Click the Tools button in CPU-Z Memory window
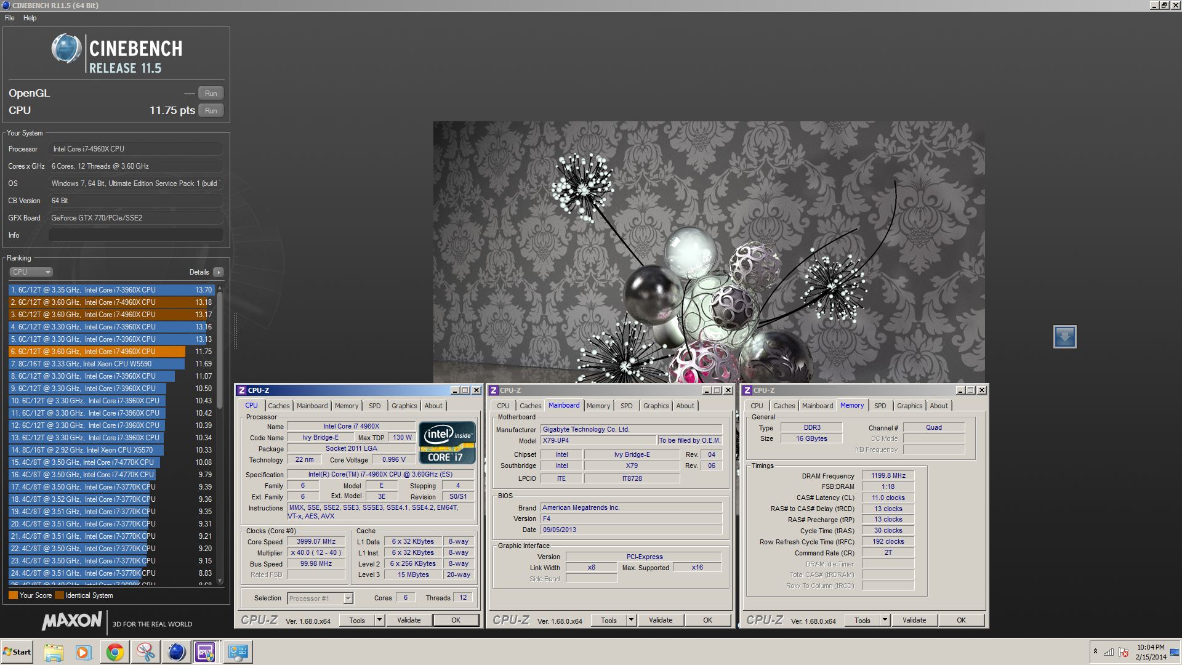This screenshot has height=665, width=1182. tap(862, 620)
